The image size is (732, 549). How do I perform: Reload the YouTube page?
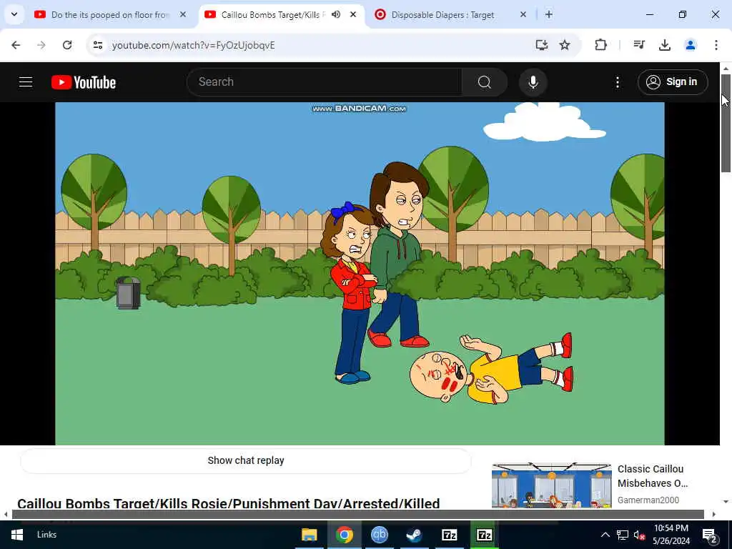point(67,45)
